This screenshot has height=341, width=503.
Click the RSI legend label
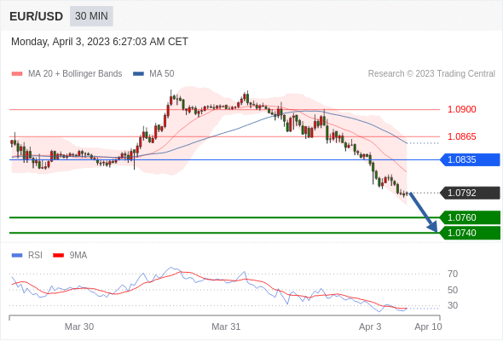[35, 256]
